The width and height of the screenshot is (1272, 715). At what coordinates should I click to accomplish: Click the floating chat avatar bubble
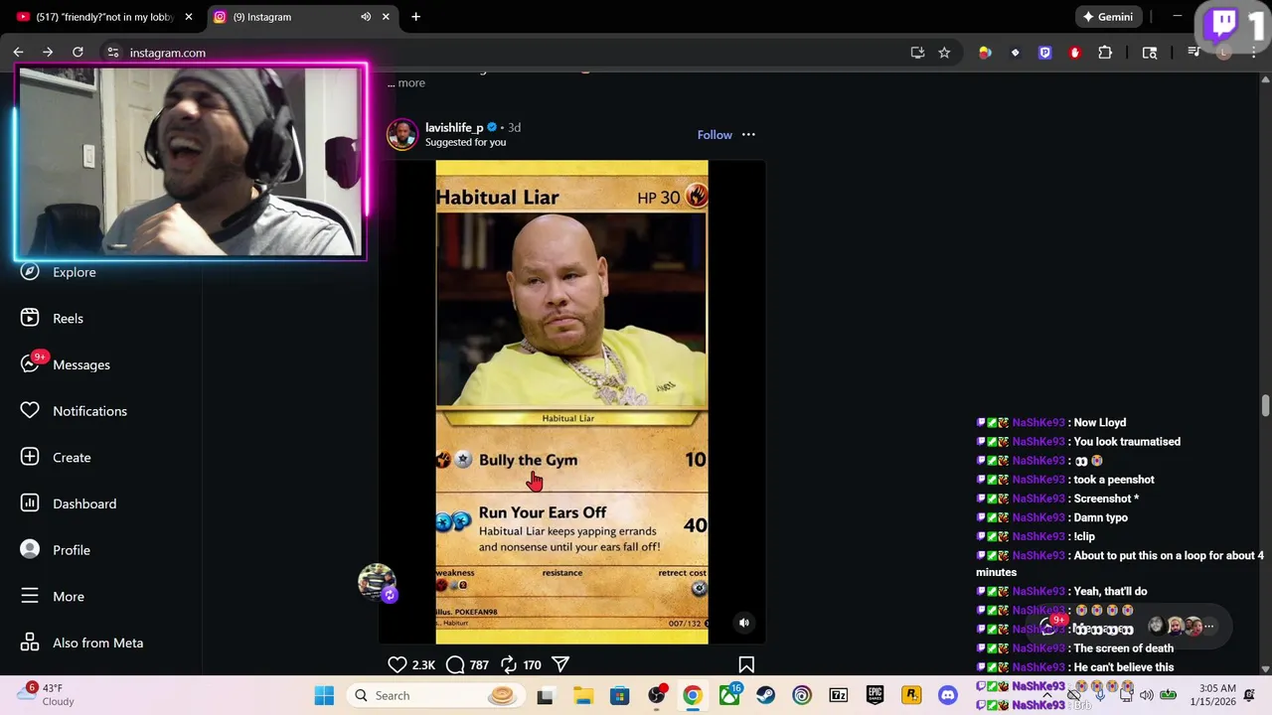coord(377,582)
